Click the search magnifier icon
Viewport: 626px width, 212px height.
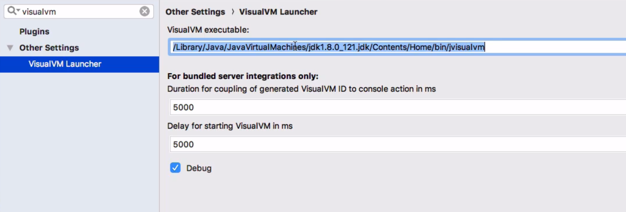pos(12,11)
